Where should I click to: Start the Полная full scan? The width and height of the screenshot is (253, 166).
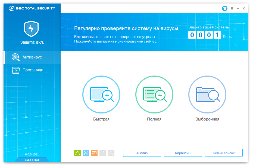[154, 95]
